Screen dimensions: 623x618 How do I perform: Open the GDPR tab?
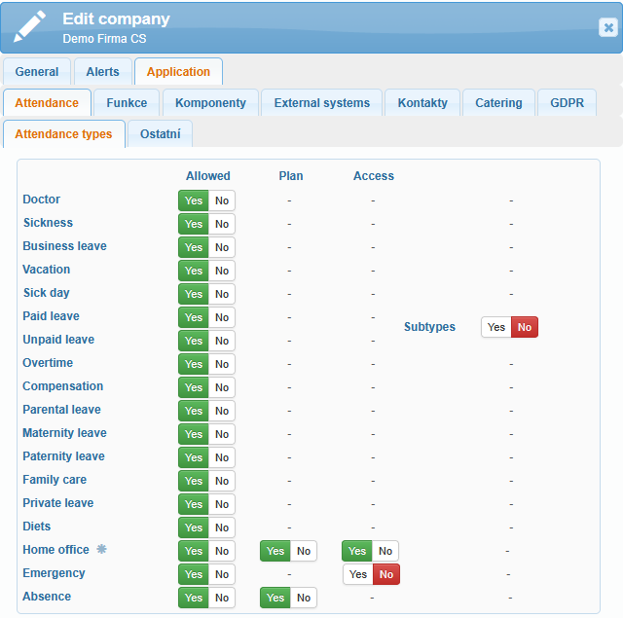pyautogui.click(x=567, y=103)
